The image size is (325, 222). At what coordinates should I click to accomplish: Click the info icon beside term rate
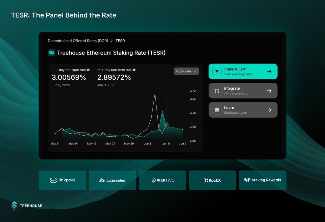tap(134, 70)
